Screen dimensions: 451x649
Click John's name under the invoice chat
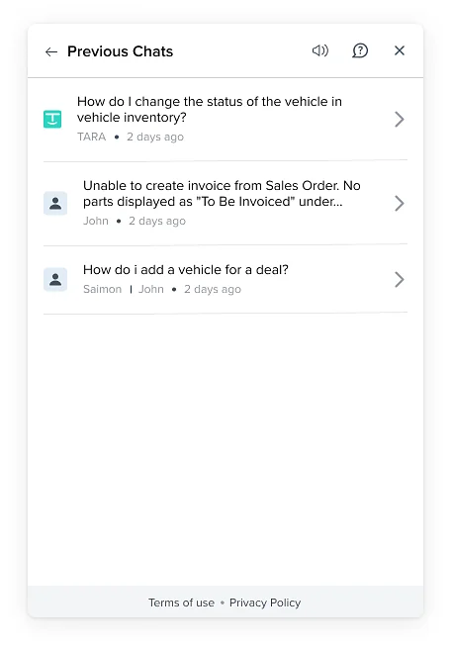click(96, 221)
